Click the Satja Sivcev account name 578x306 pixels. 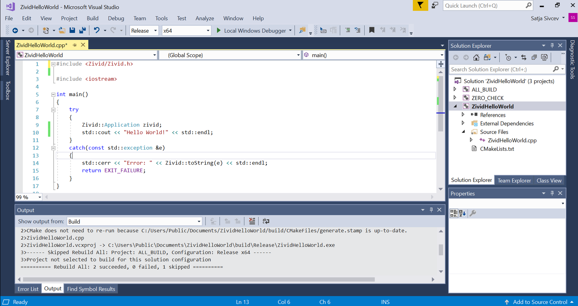pyautogui.click(x=545, y=18)
